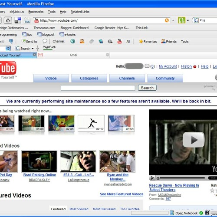Select the people channel icon
The width and height of the screenshot is (217, 217).
click(x=82, y=41)
